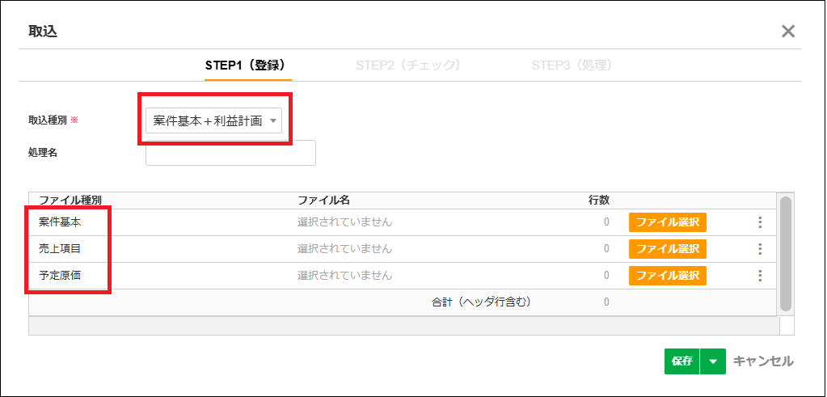
Task: Select the STEP3（処理） tab
Action: [572, 65]
